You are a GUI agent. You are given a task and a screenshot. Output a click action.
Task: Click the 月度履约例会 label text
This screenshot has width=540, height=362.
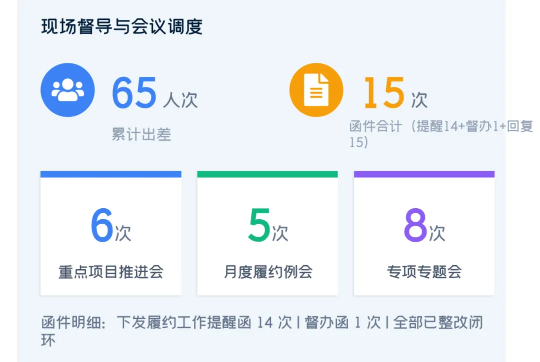[268, 272]
